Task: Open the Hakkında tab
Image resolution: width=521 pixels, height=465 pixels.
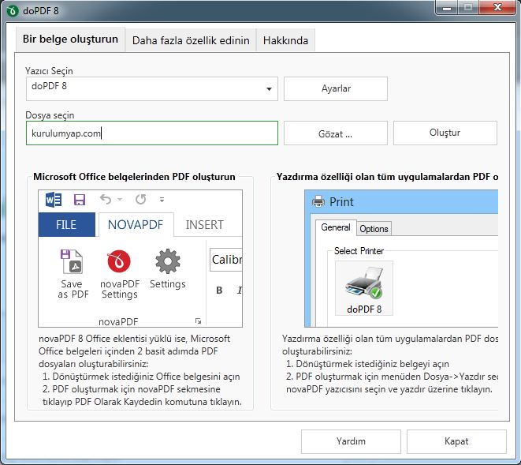Action: (x=285, y=40)
